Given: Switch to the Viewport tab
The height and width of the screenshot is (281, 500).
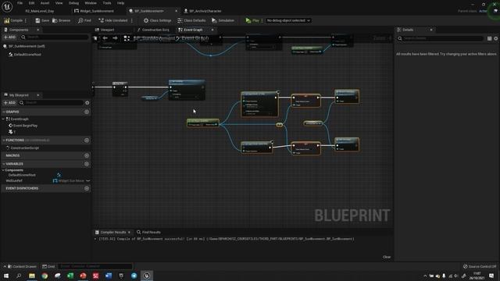Looking at the screenshot, I should point(105,30).
